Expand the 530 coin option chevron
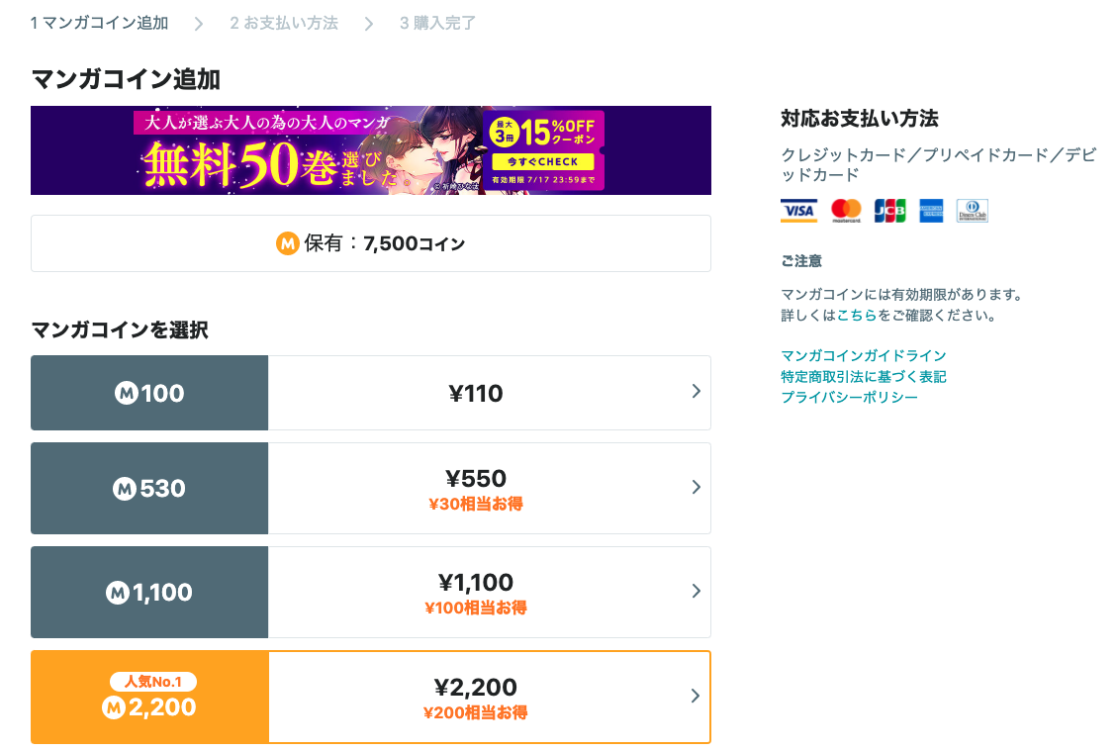Screen dimensions: 1118x751 696,488
